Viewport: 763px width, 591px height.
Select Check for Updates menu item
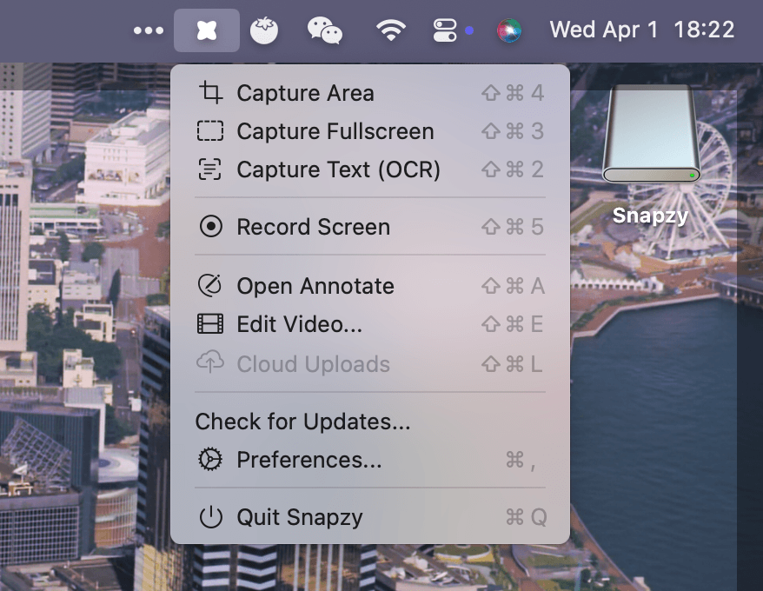click(x=302, y=422)
